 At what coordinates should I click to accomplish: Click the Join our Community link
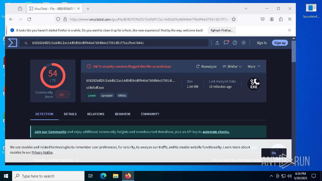point(50,132)
